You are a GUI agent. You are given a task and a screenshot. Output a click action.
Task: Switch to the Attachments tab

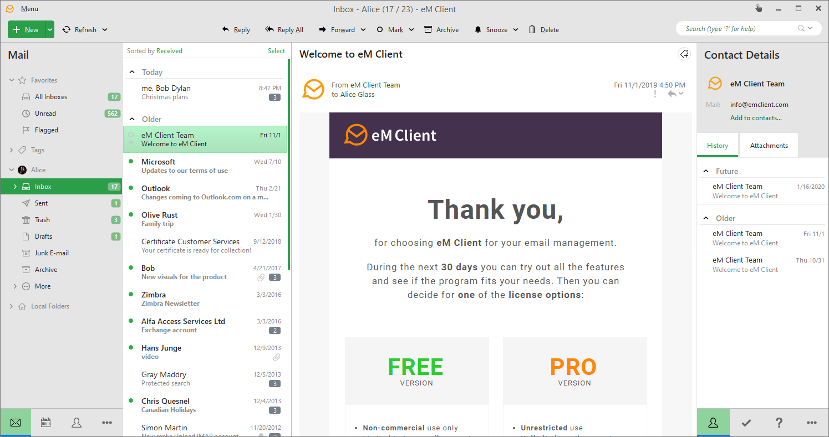tap(769, 146)
